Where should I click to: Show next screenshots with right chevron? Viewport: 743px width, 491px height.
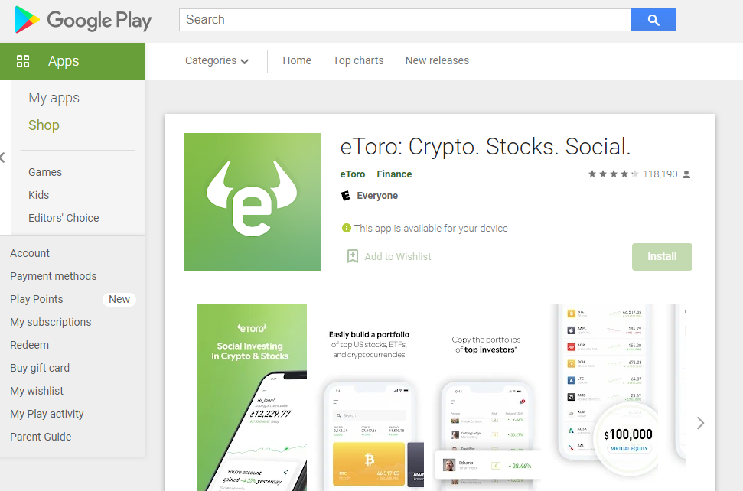pyautogui.click(x=700, y=423)
